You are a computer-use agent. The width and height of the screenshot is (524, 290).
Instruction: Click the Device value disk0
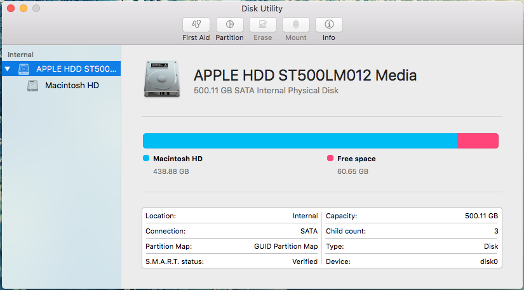click(489, 261)
